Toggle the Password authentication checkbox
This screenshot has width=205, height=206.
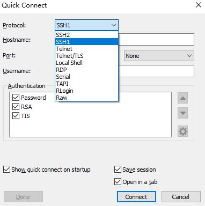(16, 98)
